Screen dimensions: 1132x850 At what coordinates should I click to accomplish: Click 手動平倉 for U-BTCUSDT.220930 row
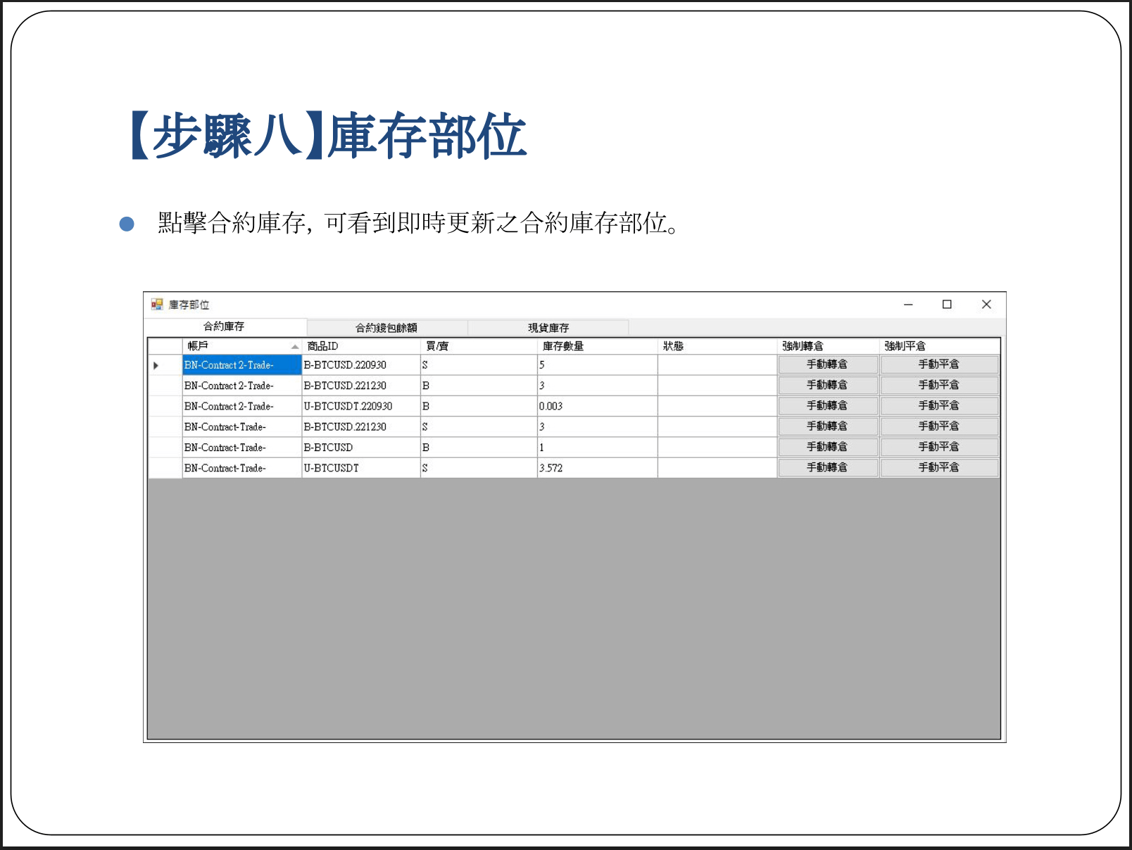(x=939, y=405)
